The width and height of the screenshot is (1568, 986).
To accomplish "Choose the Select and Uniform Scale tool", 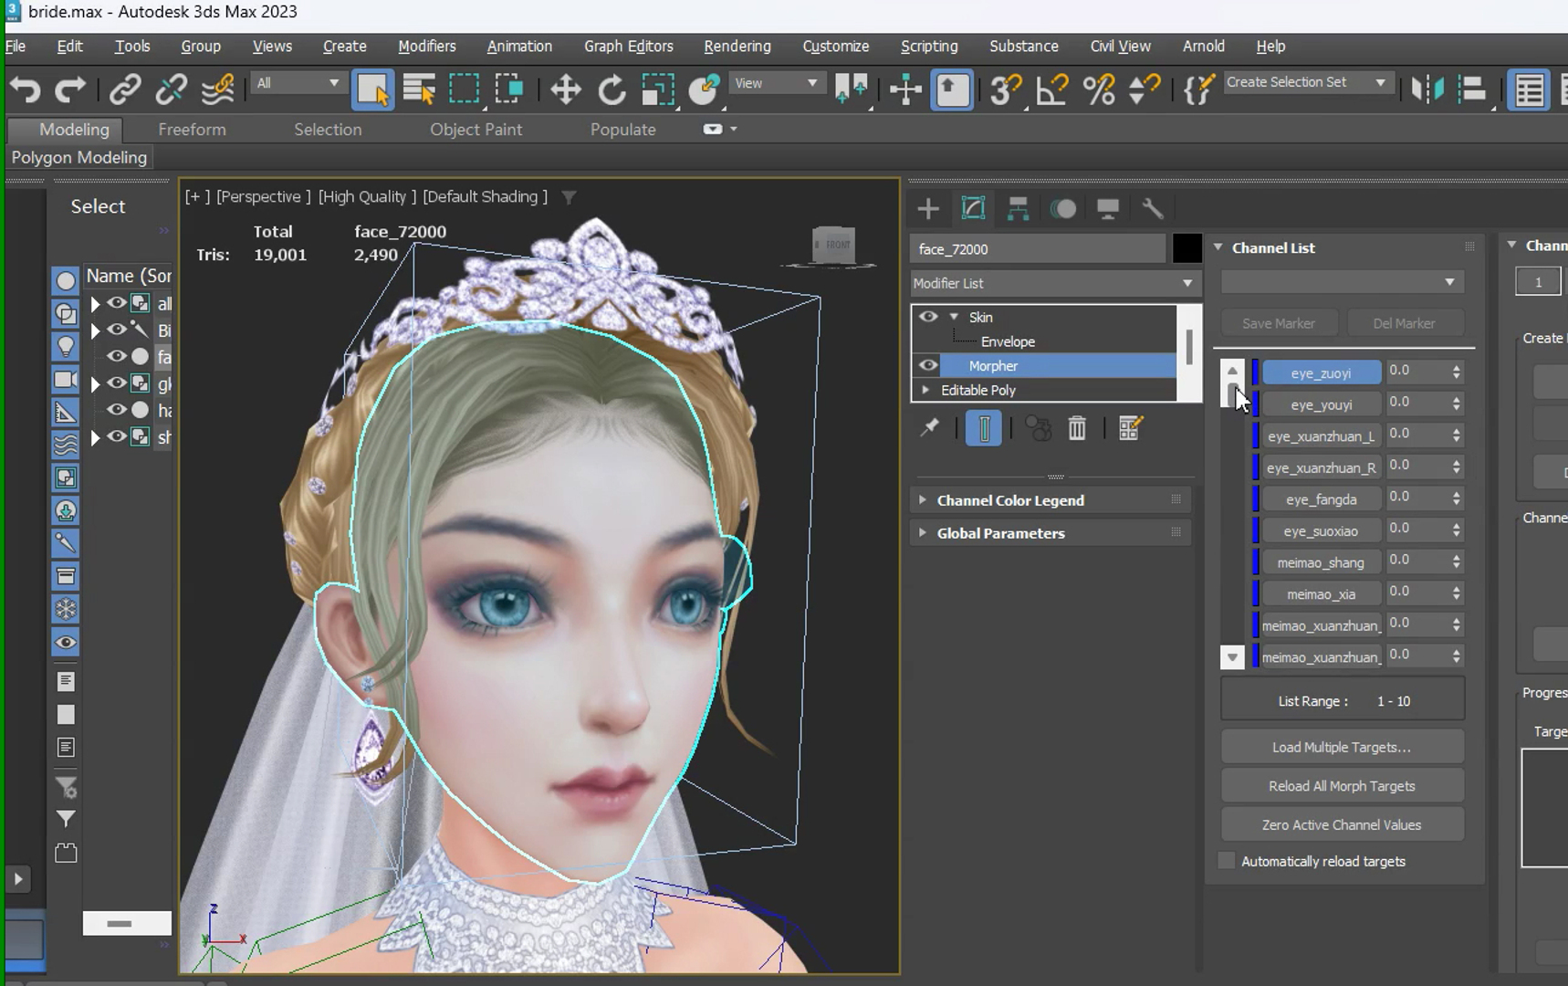I will (658, 89).
